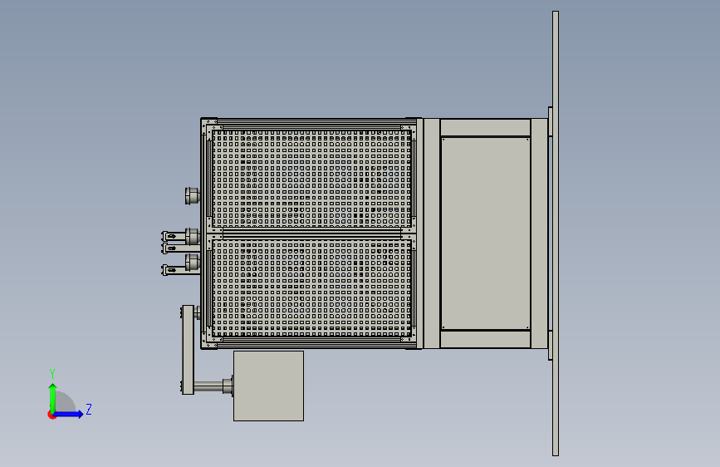Select the cabinet's left vertical column
The image size is (720, 467).
click(431, 233)
